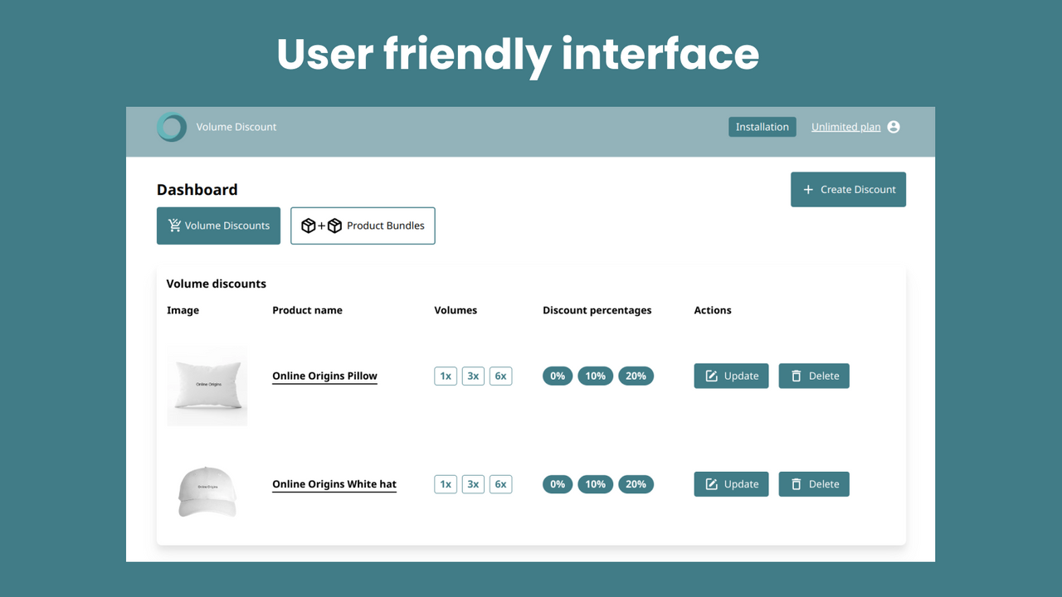The width and height of the screenshot is (1062, 597).
Task: Switch to the Product Bundles tab
Action: pos(363,225)
